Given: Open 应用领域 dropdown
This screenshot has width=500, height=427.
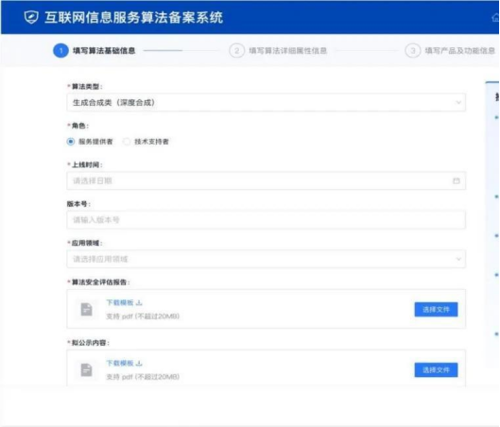Looking at the screenshot, I should [x=266, y=259].
